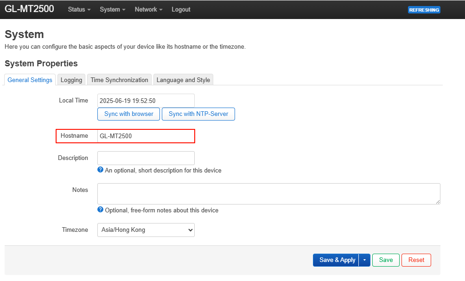Screen dimensions: 465x281
Task: Click the green Save button
Action: click(x=386, y=260)
